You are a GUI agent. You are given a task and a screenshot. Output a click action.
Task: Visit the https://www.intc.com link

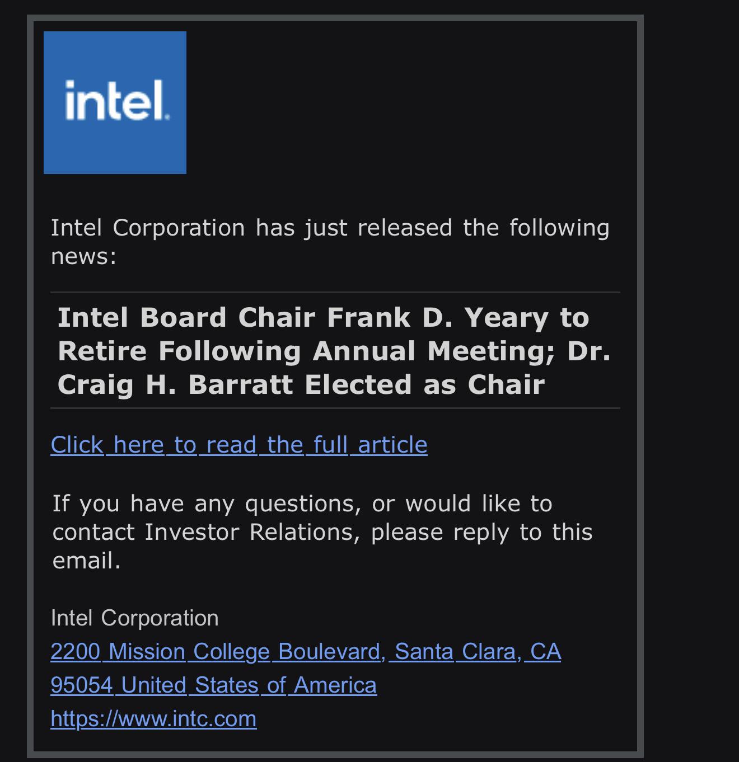pos(153,718)
